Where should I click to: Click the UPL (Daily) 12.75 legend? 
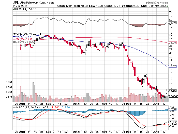(x=28, y=34)
